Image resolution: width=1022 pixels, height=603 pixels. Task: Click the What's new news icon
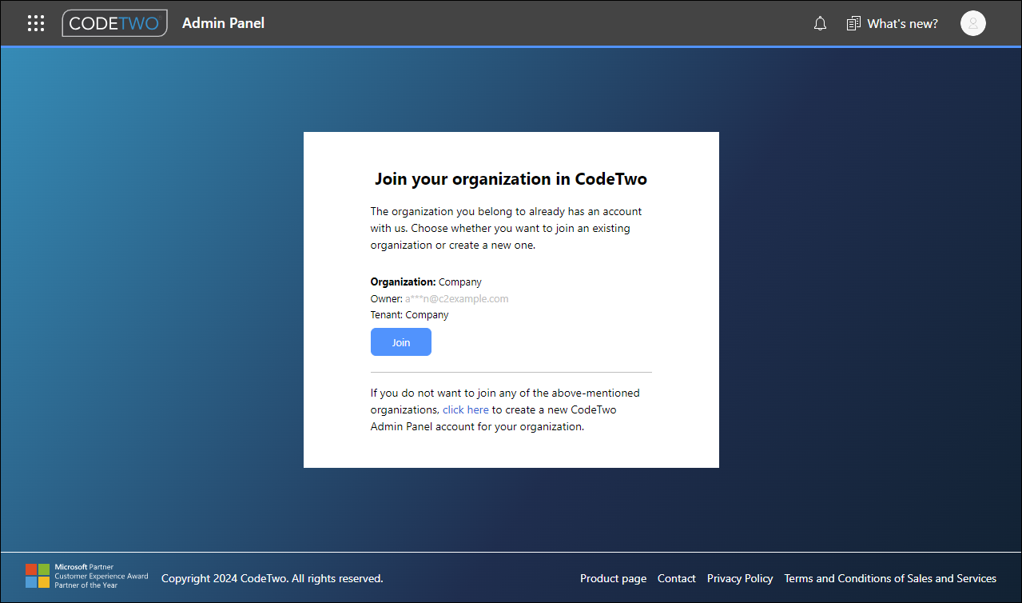coord(853,24)
